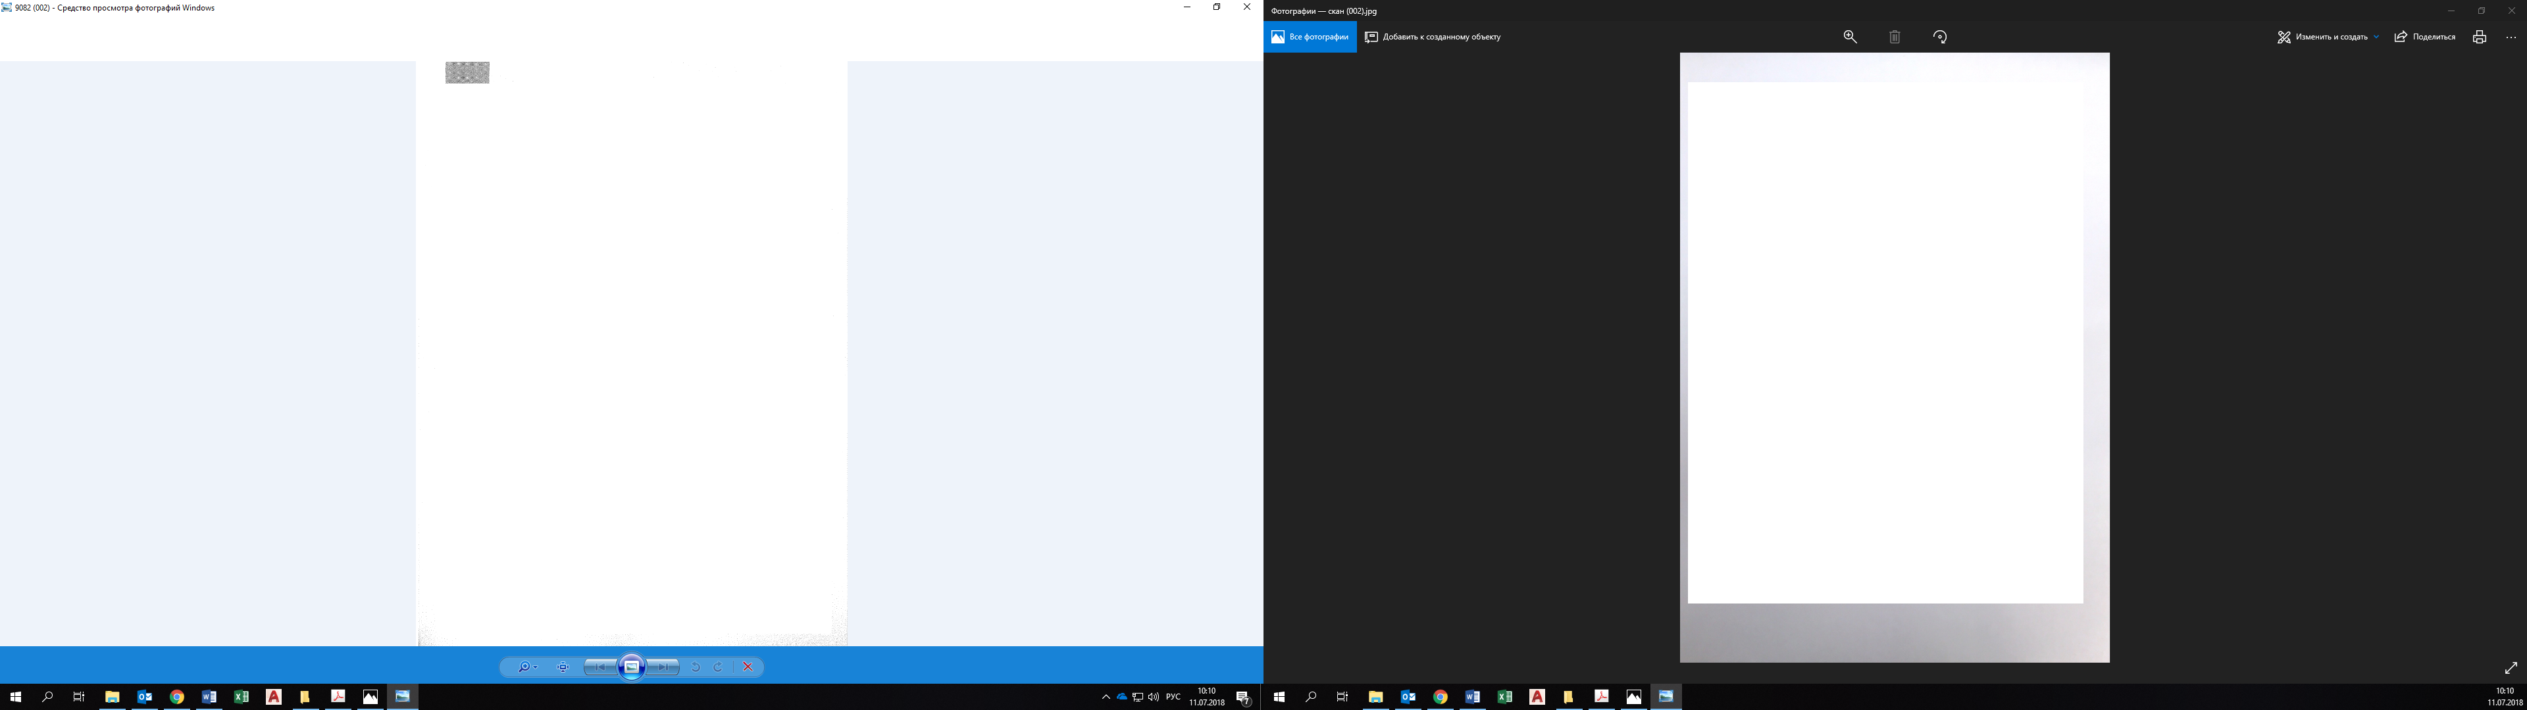Open Action Center notifications icon showing 7
2527x710 pixels.
tap(1244, 698)
